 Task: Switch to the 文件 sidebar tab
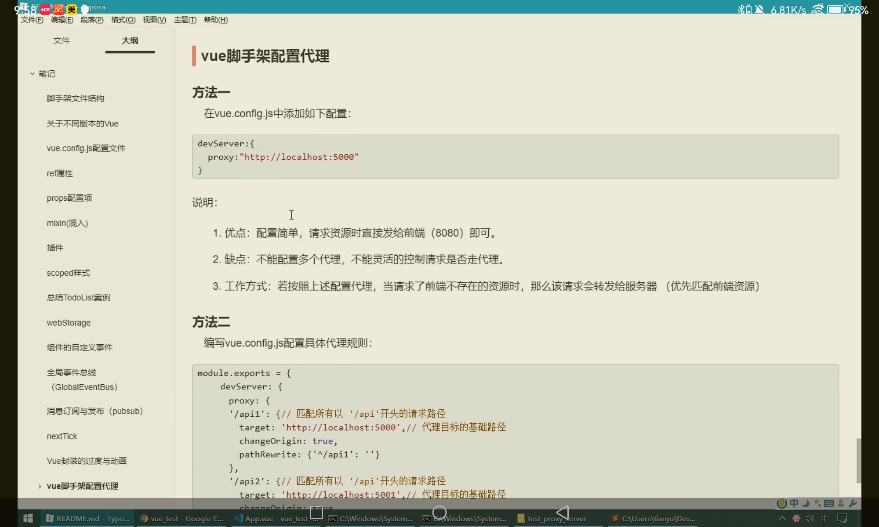61,40
